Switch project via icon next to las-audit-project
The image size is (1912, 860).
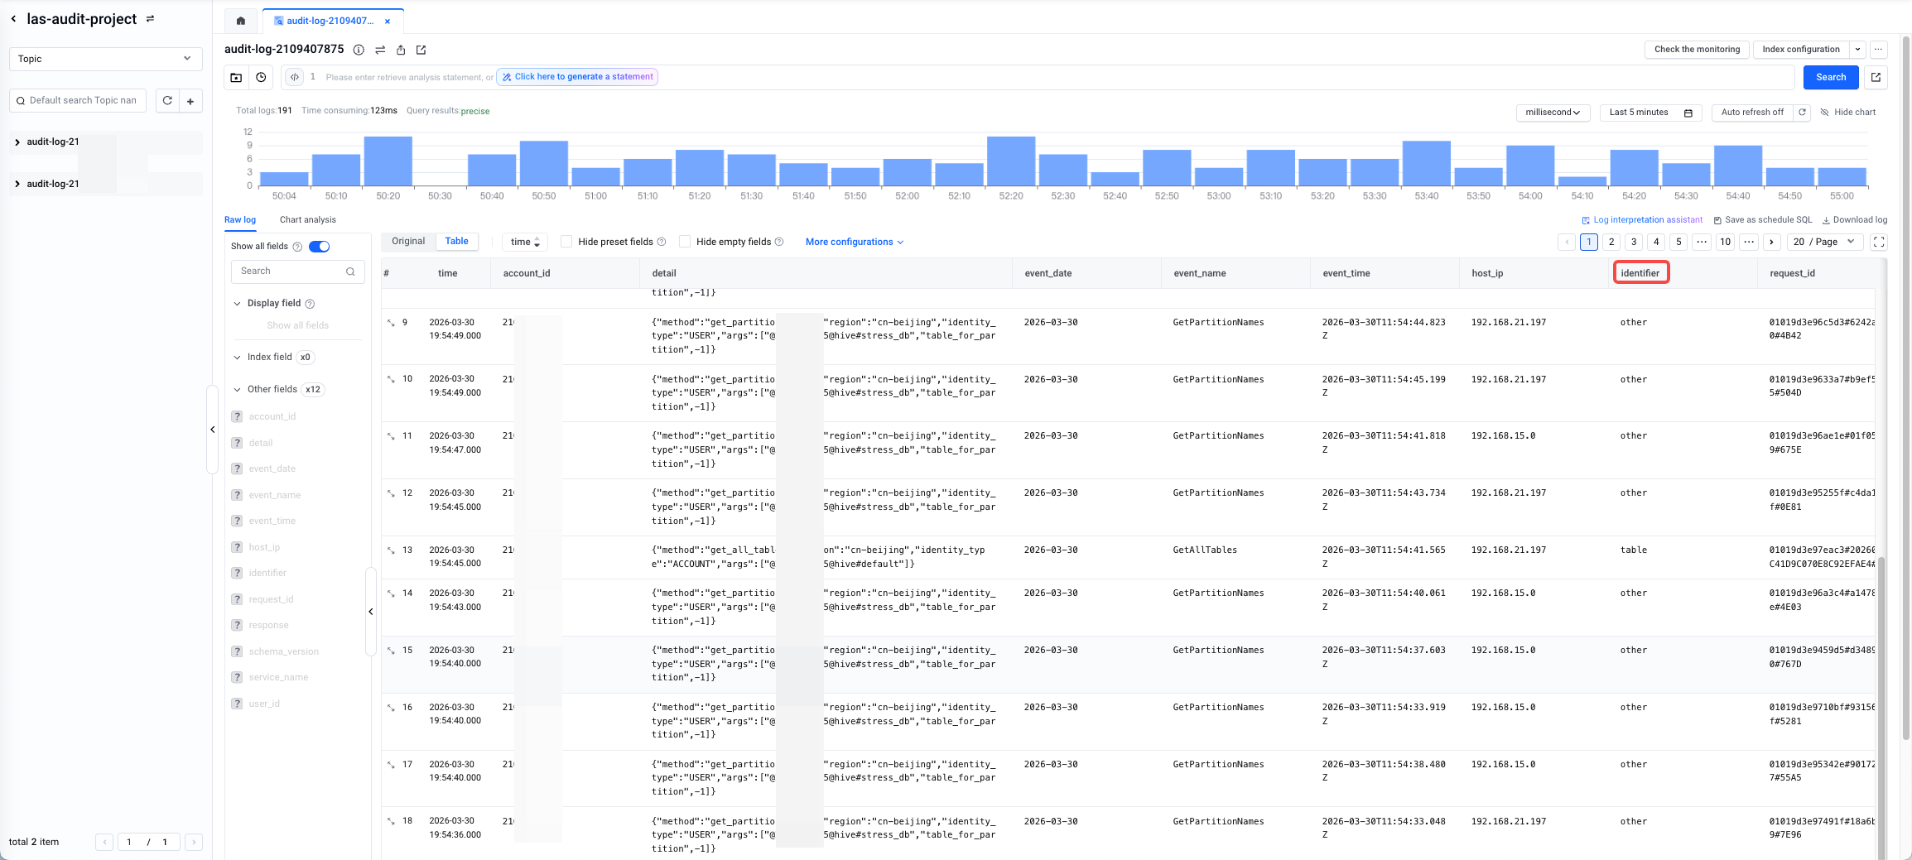point(150,18)
